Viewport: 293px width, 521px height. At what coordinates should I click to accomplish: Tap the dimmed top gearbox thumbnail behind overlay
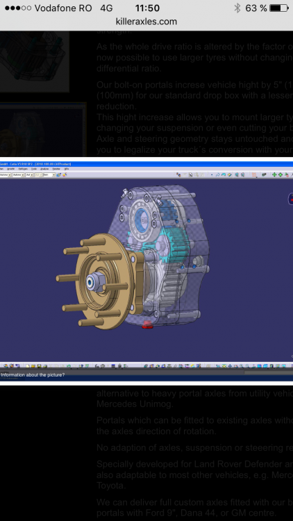click(35, 62)
